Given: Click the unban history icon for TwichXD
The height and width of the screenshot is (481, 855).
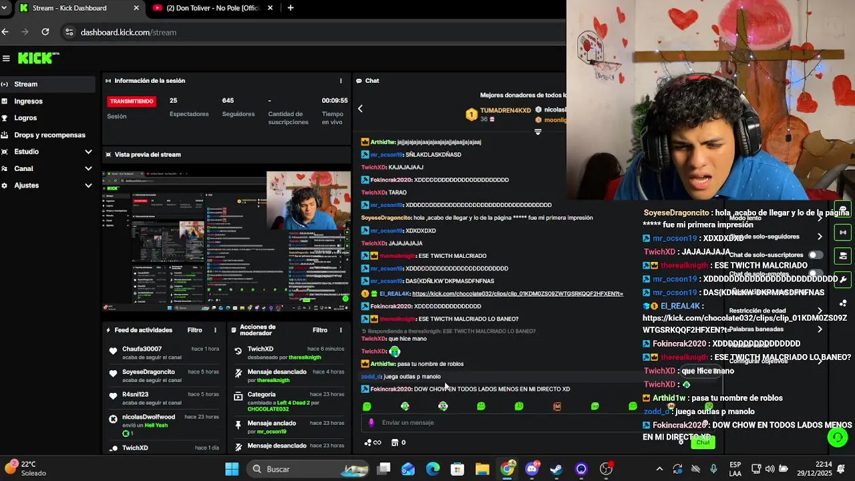Looking at the screenshot, I should [x=238, y=351].
